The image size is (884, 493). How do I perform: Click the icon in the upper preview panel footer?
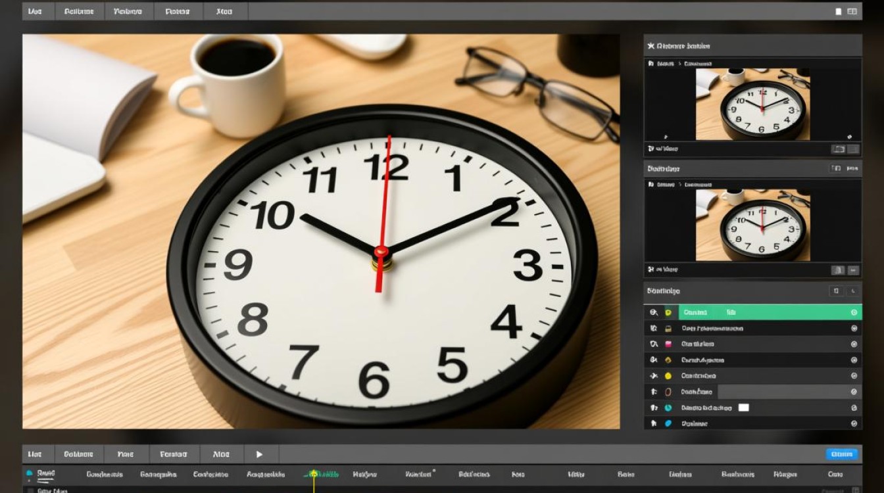[651, 149]
